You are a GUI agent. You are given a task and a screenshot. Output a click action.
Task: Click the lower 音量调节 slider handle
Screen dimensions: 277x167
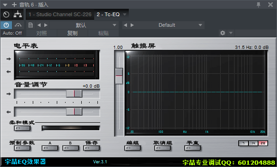pos(74,112)
